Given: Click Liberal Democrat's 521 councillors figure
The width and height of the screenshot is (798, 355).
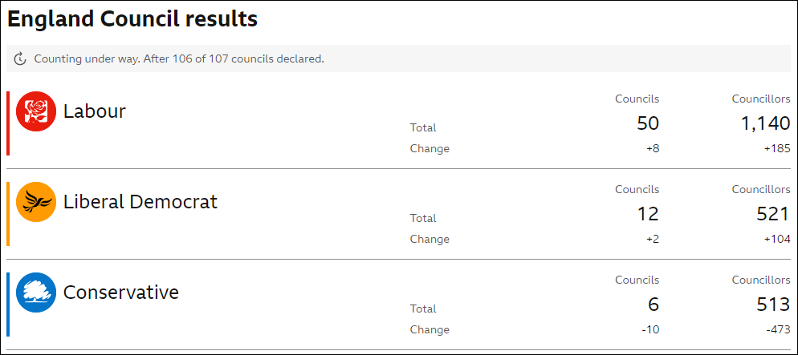Looking at the screenshot, I should 772,214.
